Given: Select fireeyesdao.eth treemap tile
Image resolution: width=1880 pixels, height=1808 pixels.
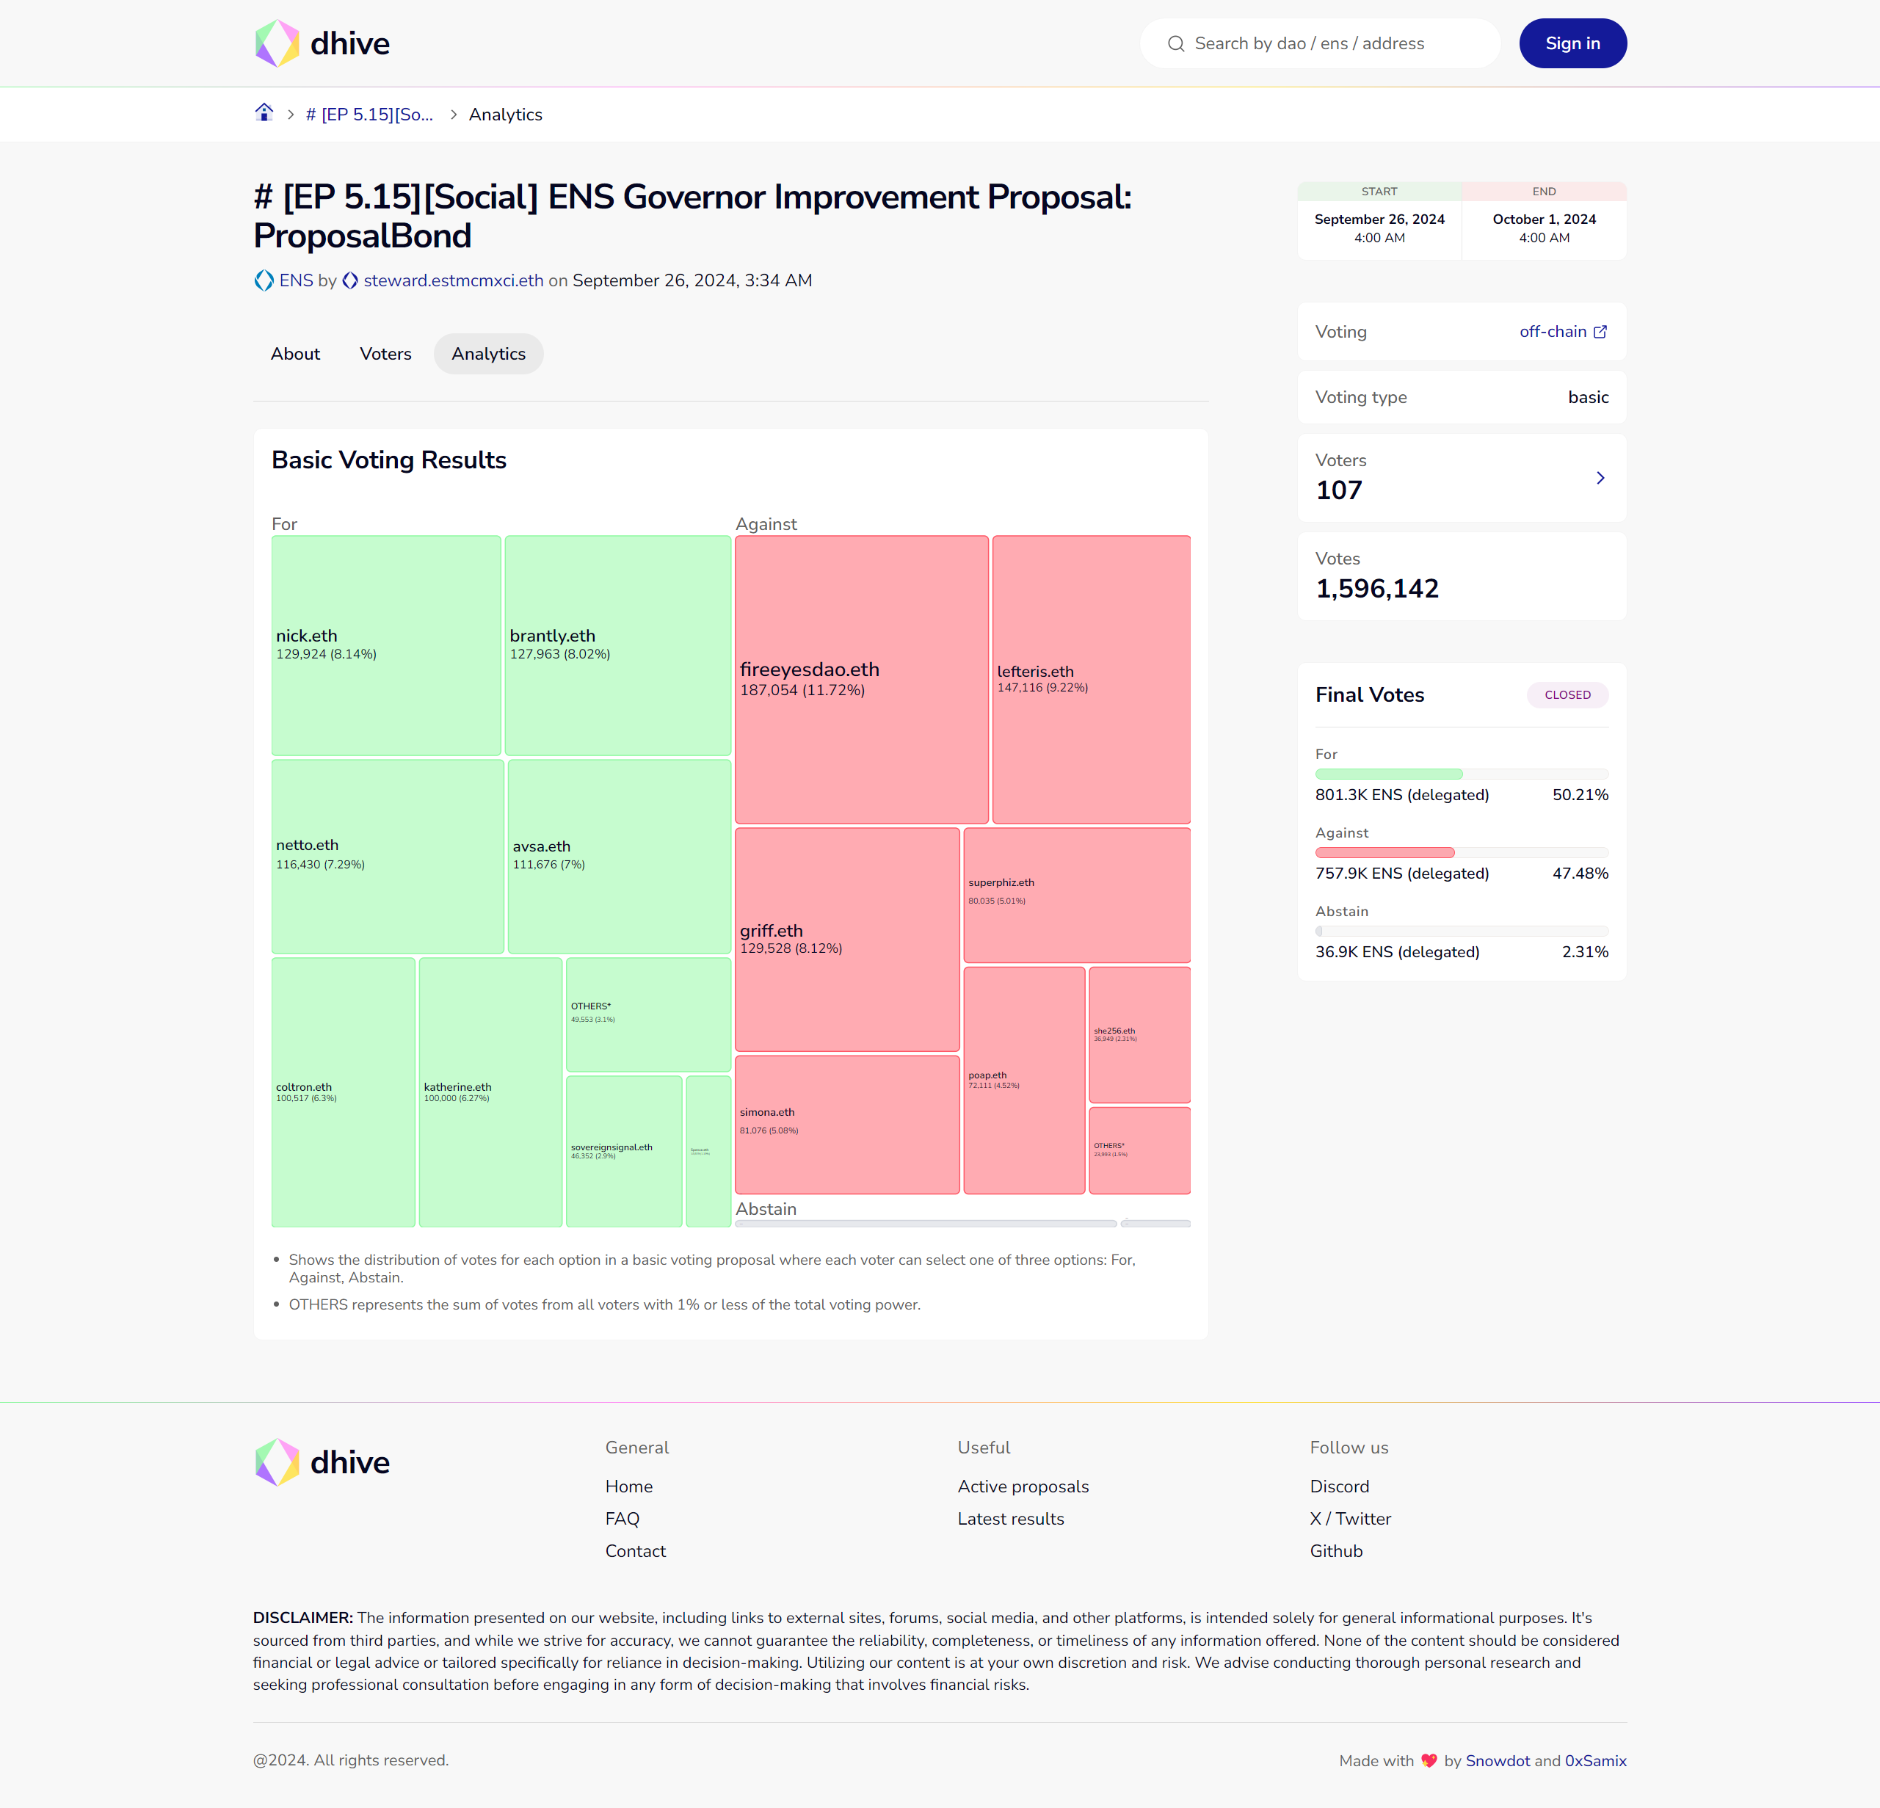Looking at the screenshot, I should (861, 679).
